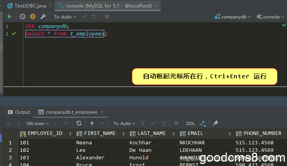The image size is (287, 166).
Task: Reload the result table data
Action: [79, 124]
